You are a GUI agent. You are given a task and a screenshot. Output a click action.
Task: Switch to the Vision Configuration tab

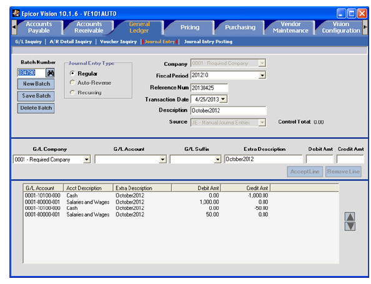click(x=341, y=27)
